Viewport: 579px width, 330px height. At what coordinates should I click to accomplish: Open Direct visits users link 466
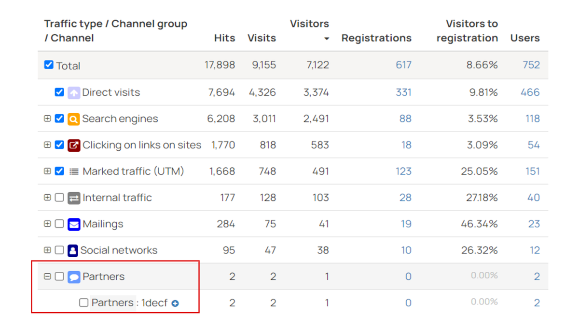530,92
